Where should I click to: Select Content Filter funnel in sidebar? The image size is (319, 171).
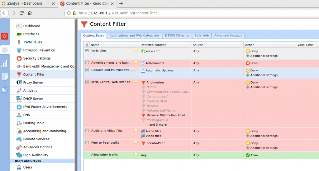pyautogui.click(x=19, y=74)
